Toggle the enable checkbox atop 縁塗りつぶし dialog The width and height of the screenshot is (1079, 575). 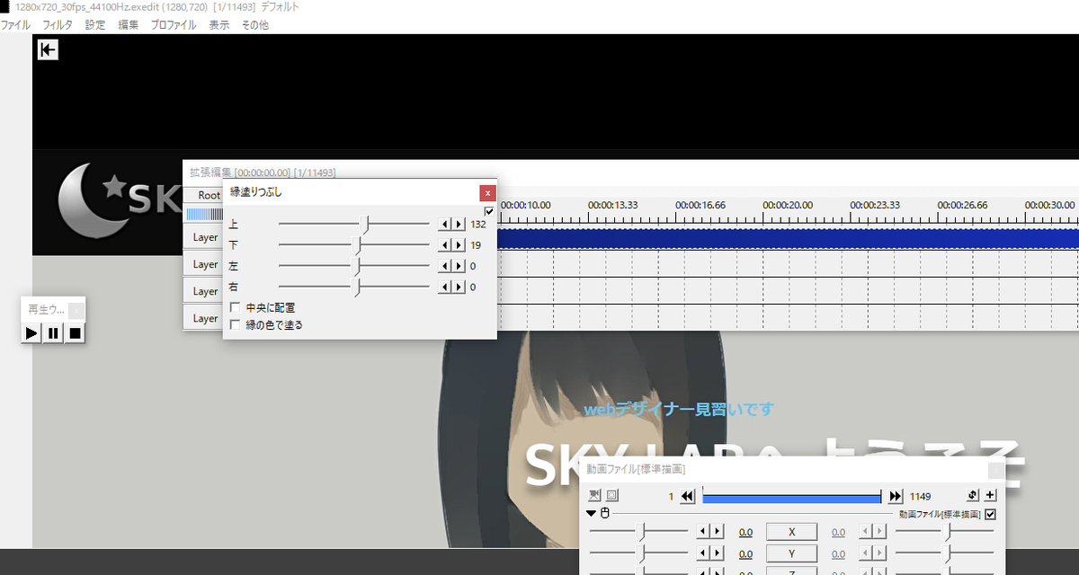pyautogui.click(x=489, y=212)
